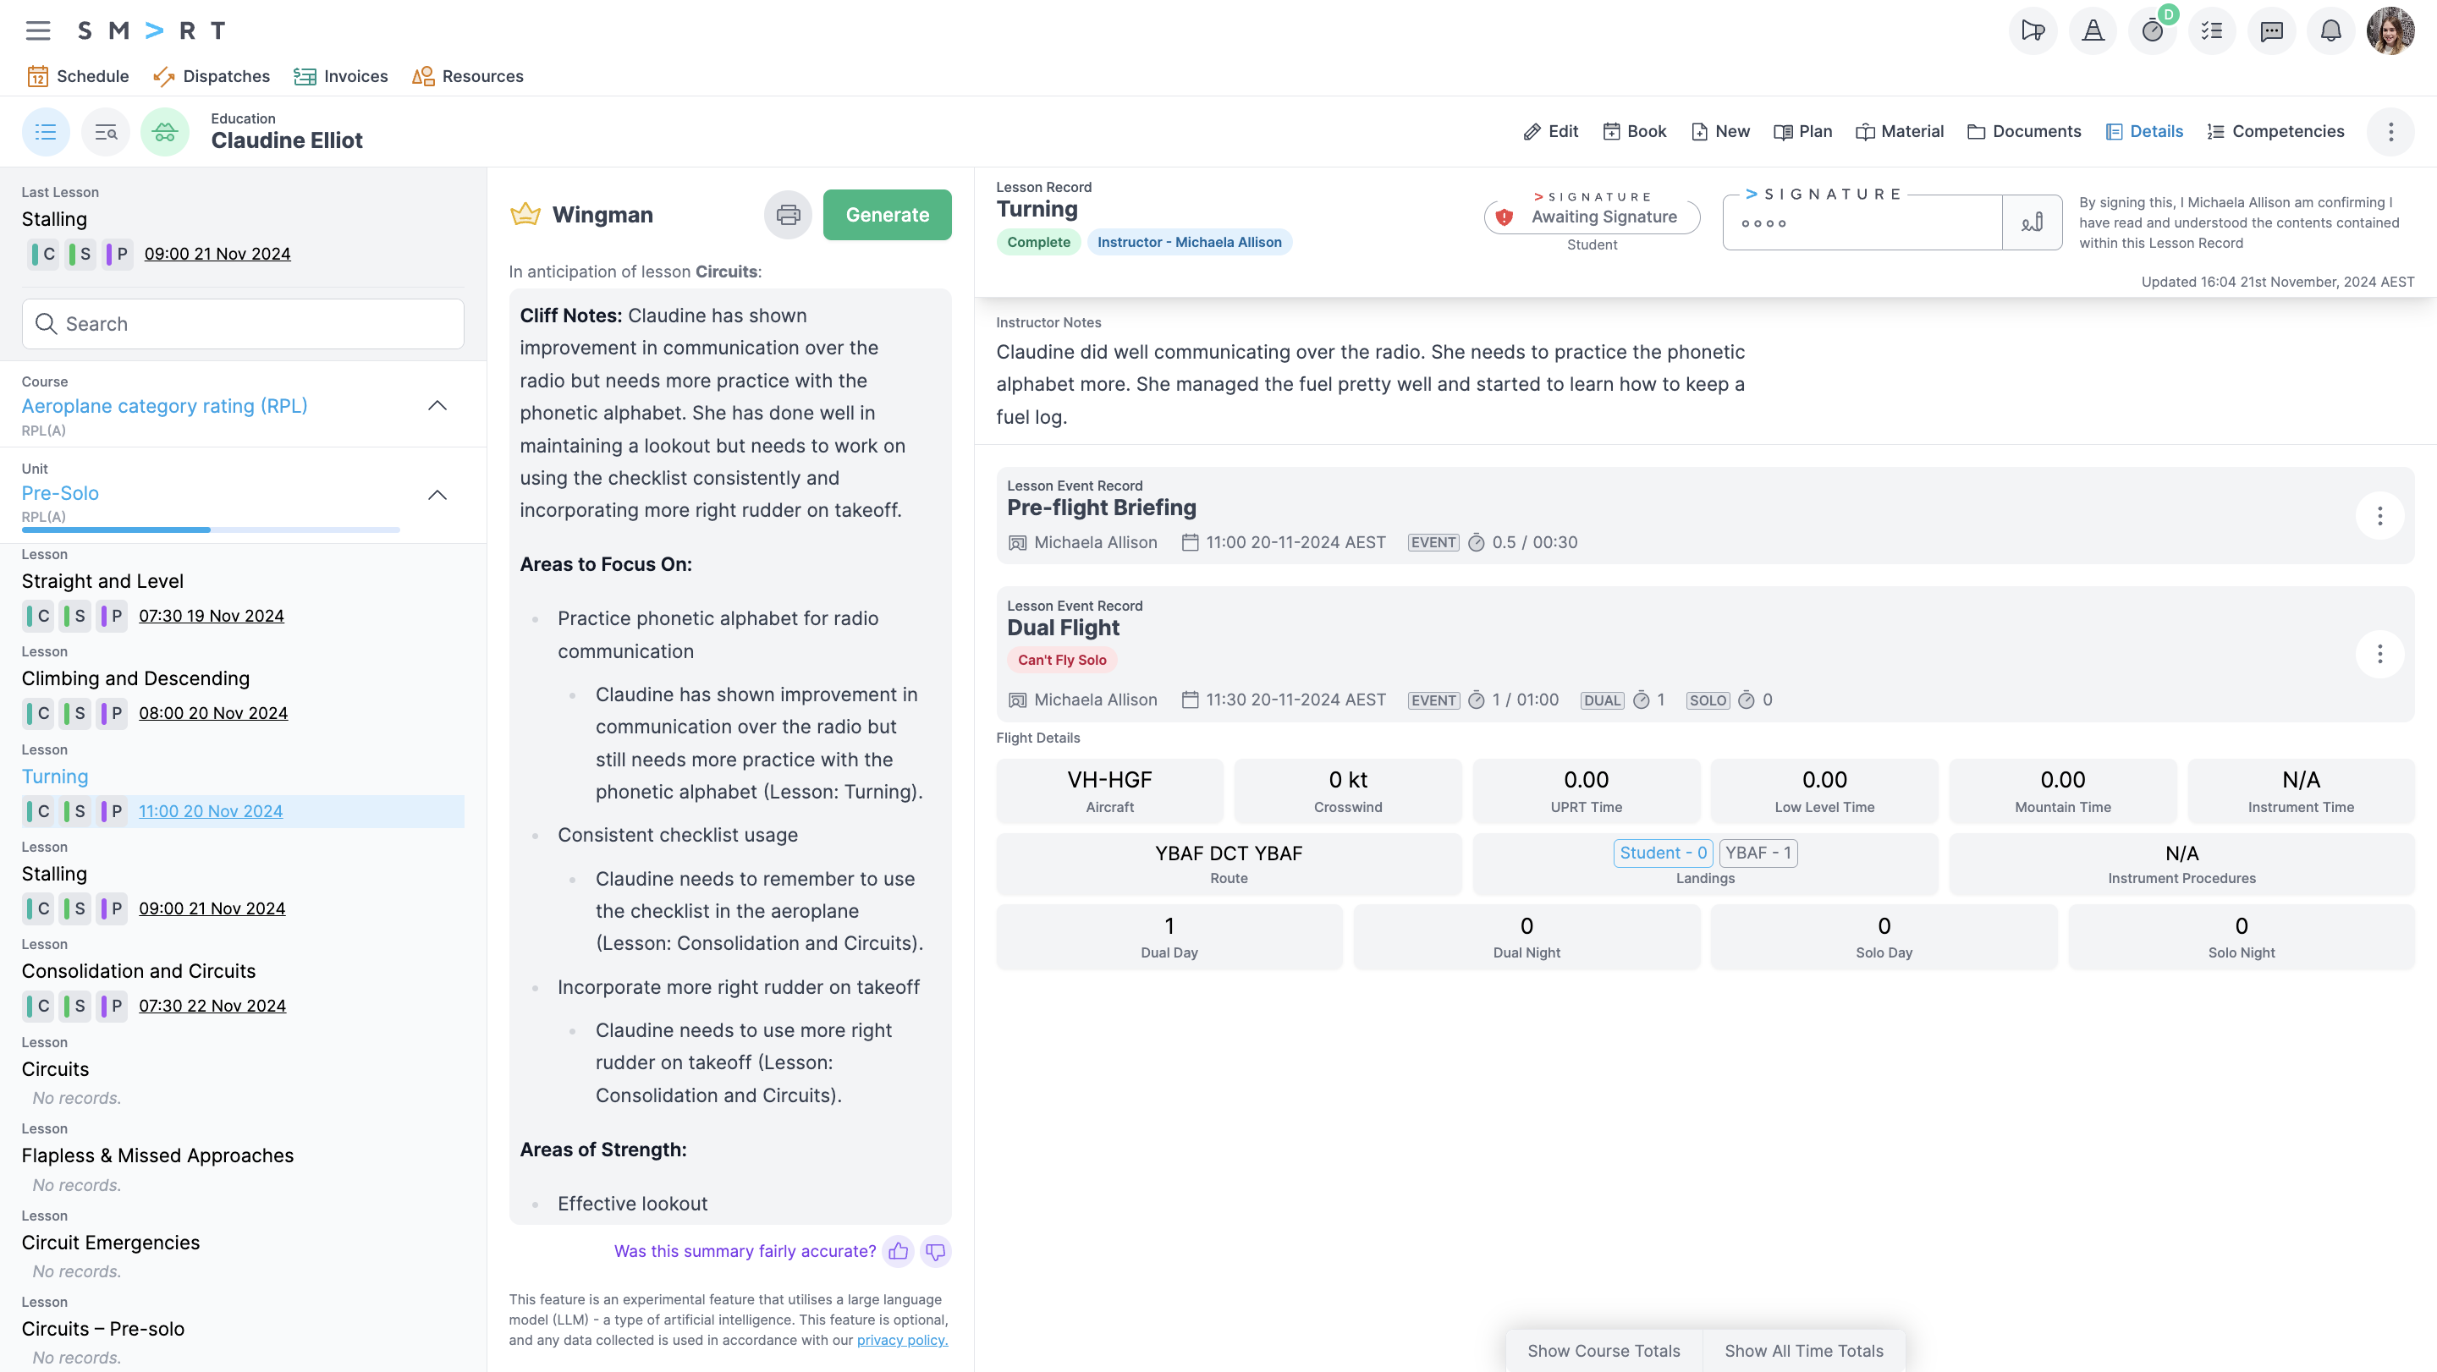
Task: Click the thumbs down feedback icon
Action: pyautogui.click(x=936, y=1251)
